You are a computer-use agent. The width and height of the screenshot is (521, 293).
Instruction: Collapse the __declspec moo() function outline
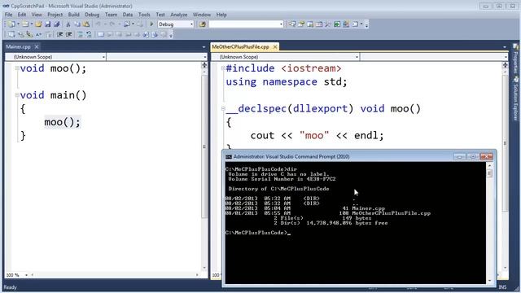223,108
